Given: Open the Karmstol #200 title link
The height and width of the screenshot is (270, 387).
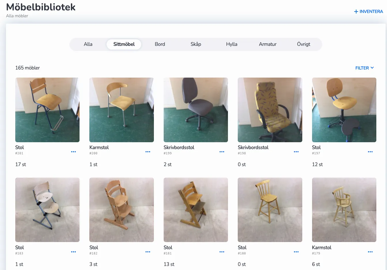Looking at the screenshot, I should (99, 147).
